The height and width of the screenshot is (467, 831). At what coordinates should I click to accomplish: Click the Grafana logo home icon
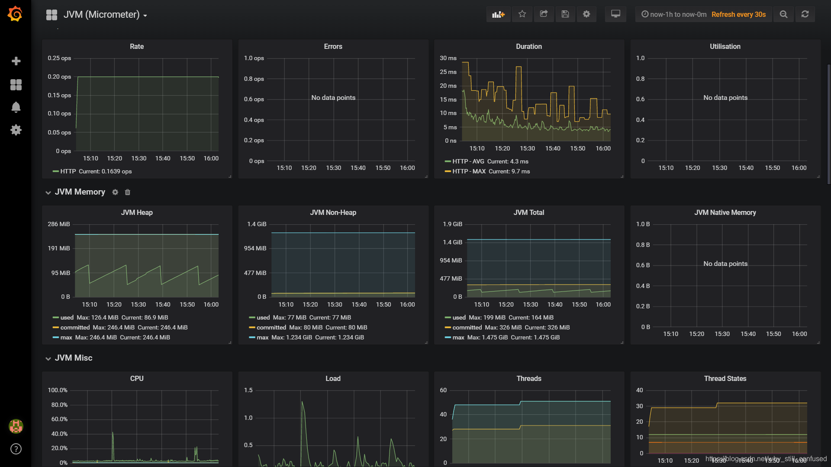(15, 14)
